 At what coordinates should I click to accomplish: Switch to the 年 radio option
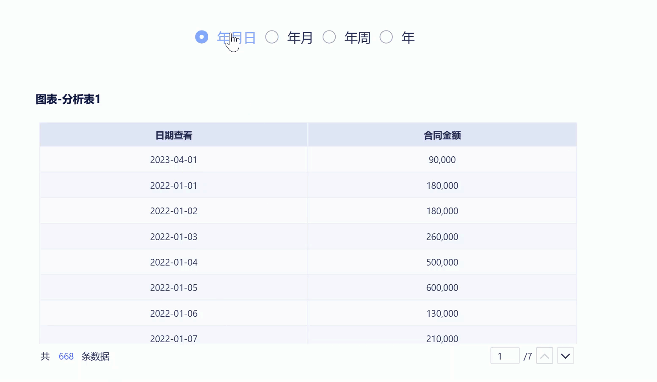click(x=386, y=37)
